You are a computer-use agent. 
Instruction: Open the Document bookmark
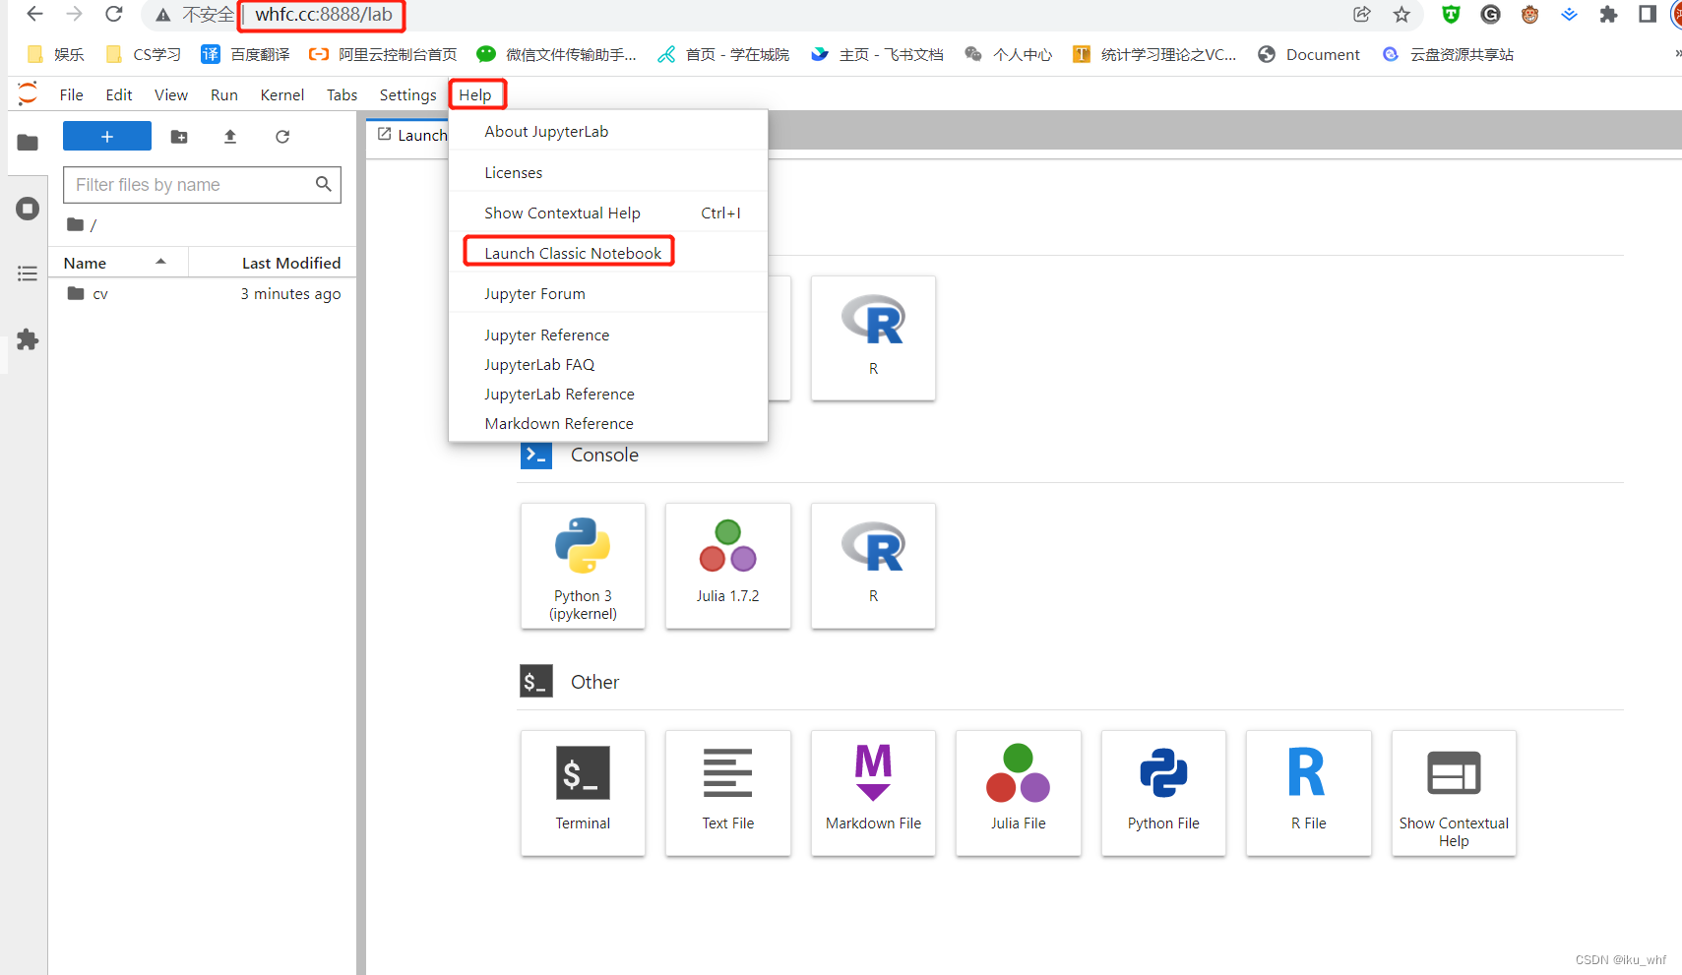[1309, 54]
